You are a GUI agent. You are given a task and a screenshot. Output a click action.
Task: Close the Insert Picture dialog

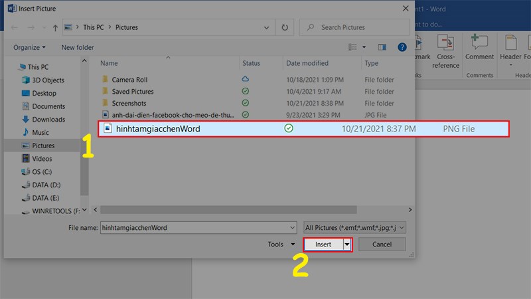pyautogui.click(x=406, y=8)
